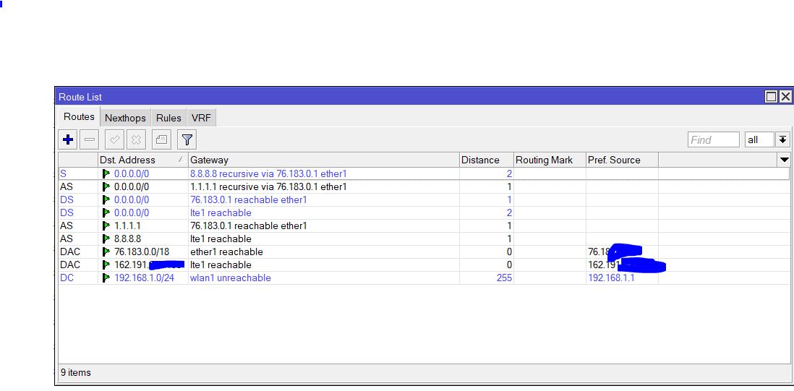This screenshot has width=794, height=391.
Task: Click the arrow button beside the all dropdown
Action: [783, 139]
